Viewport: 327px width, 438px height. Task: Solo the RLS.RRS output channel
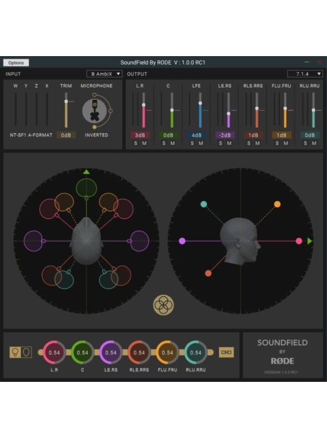(249, 143)
